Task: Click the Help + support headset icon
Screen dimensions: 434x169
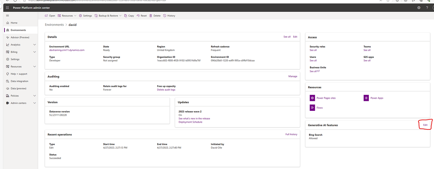Action: (x=8, y=74)
